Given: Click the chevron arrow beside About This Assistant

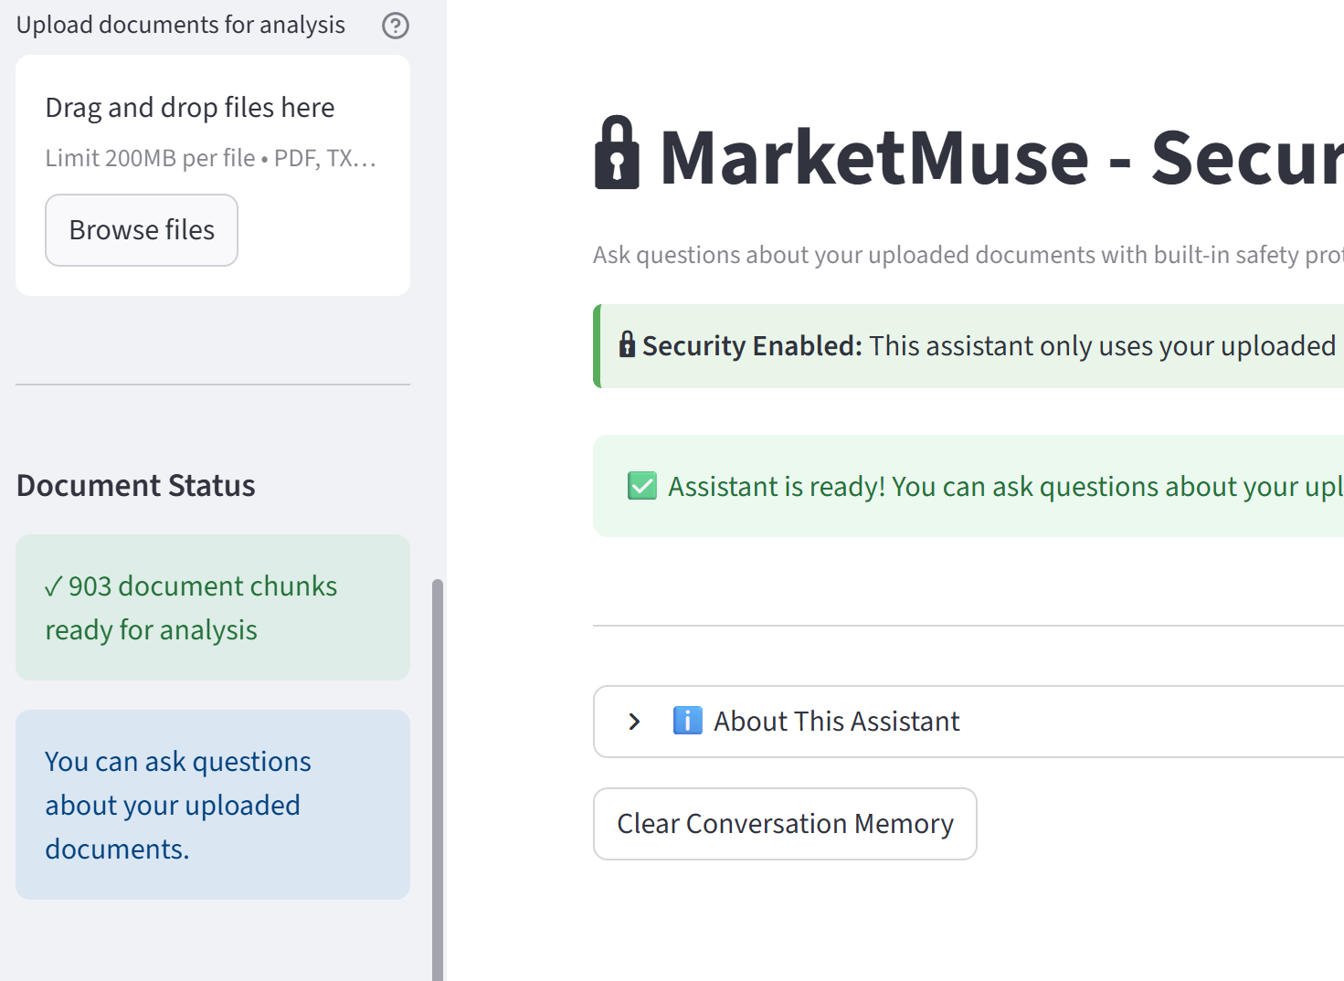Looking at the screenshot, I should point(634,722).
